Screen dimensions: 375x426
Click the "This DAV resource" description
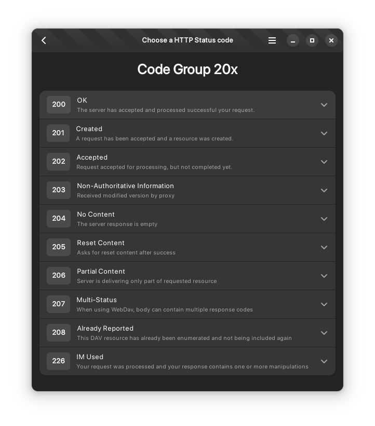tap(184, 338)
